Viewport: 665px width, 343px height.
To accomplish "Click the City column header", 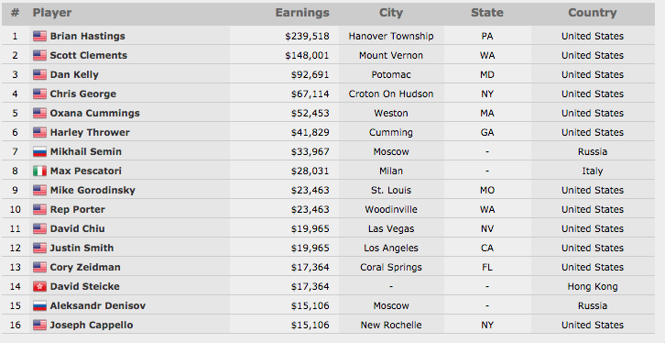I will [x=390, y=13].
